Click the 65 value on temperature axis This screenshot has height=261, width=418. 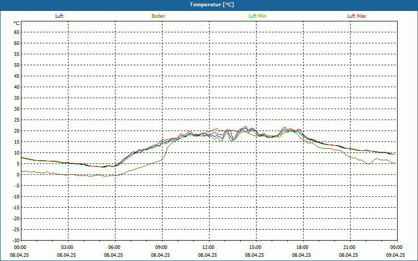[x=17, y=32]
